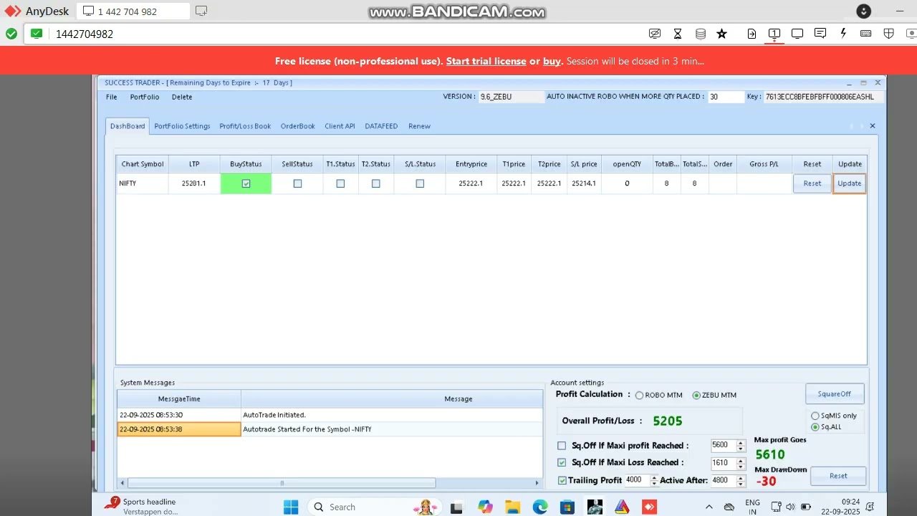The width and height of the screenshot is (917, 516).
Task: Click the buy link in license banner
Action: coord(552,62)
